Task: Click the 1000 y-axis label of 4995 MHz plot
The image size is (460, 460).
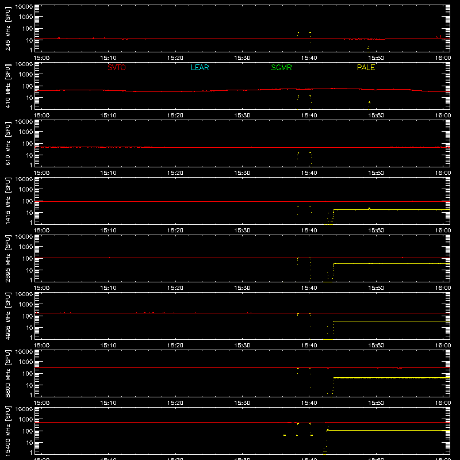Action: (26, 305)
